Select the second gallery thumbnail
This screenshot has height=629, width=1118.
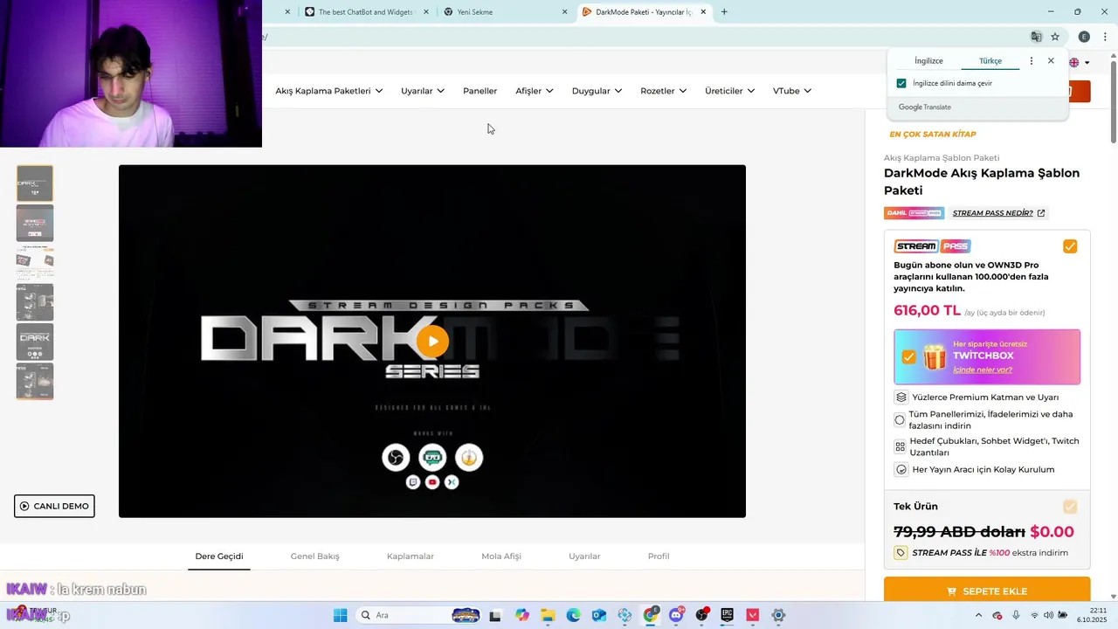point(35,223)
